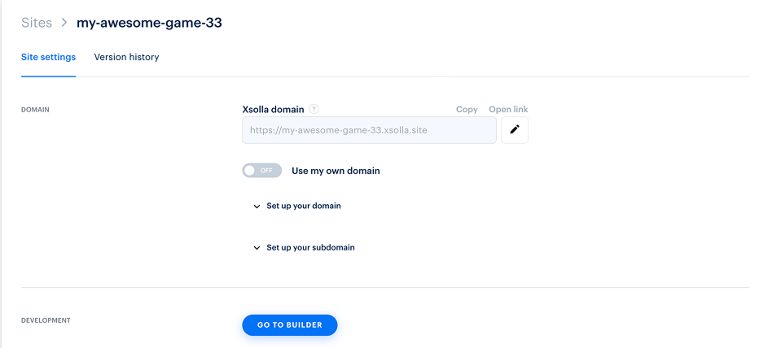
Task: Click the DEVELOPMENT section heading
Action: pos(46,320)
